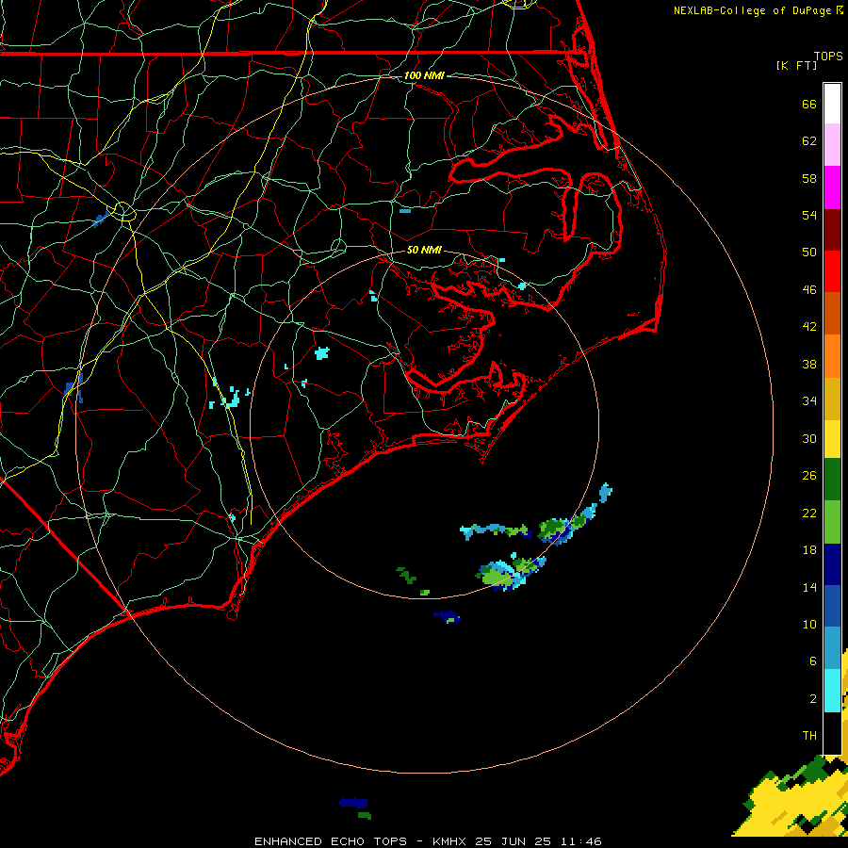This screenshot has height=848, width=848.
Task: Pick the cyan legend swatch
Action: click(832, 691)
